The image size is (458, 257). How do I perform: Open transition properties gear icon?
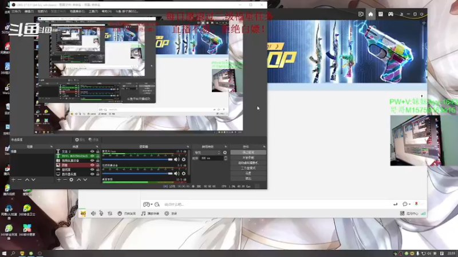pyautogui.click(x=225, y=152)
